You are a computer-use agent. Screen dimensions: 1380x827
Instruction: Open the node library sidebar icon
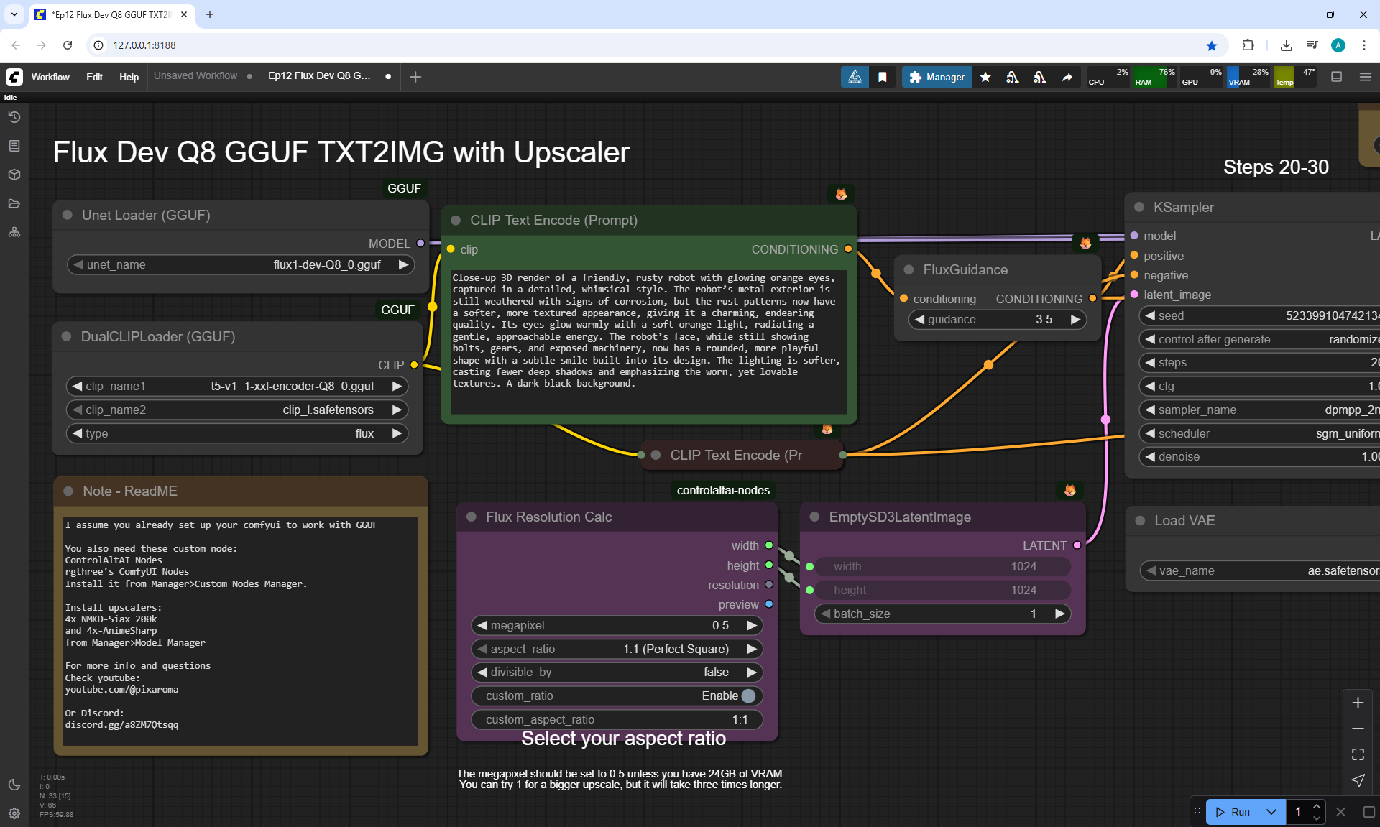14,146
